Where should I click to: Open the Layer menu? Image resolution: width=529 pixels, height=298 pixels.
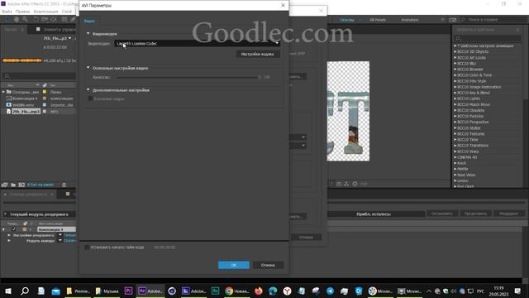[67, 12]
